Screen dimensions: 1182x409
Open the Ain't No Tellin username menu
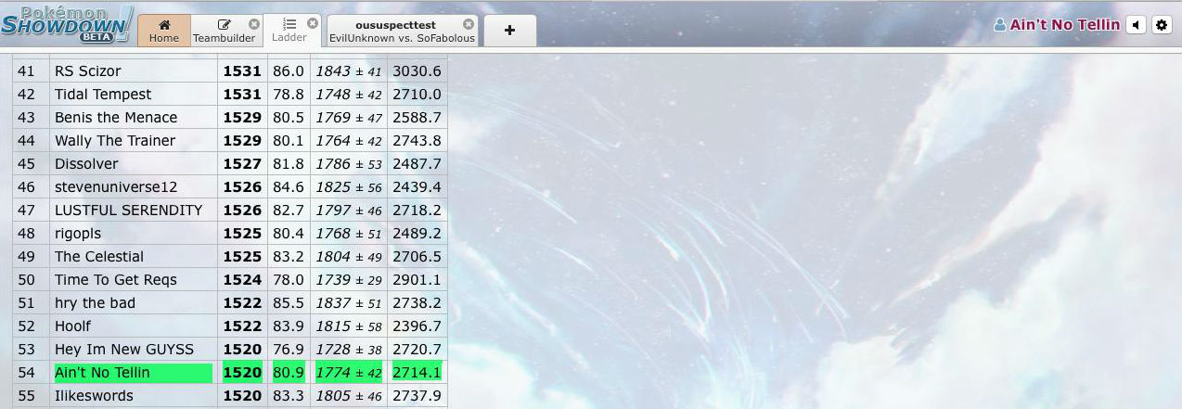1057,25
